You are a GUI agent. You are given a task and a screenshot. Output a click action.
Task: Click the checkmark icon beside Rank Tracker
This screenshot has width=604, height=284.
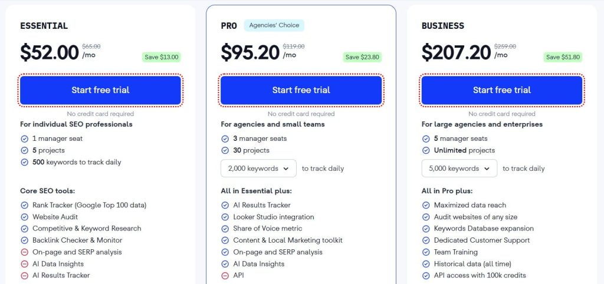25,205
